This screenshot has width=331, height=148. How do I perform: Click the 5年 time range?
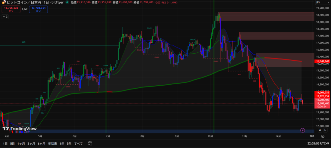click(x=69, y=143)
